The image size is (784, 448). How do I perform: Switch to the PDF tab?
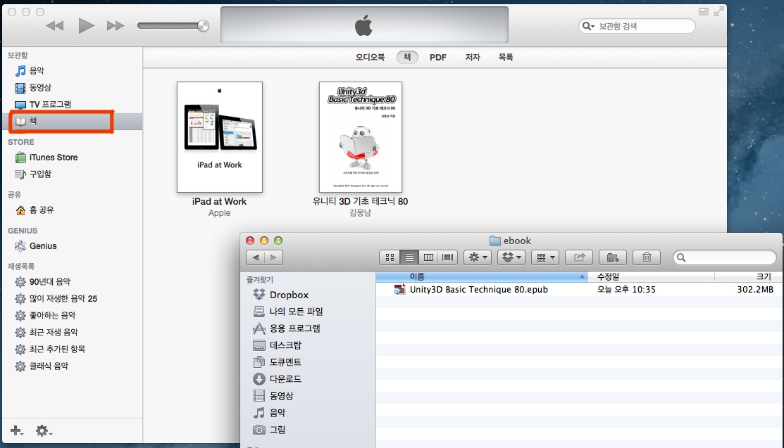coord(438,58)
